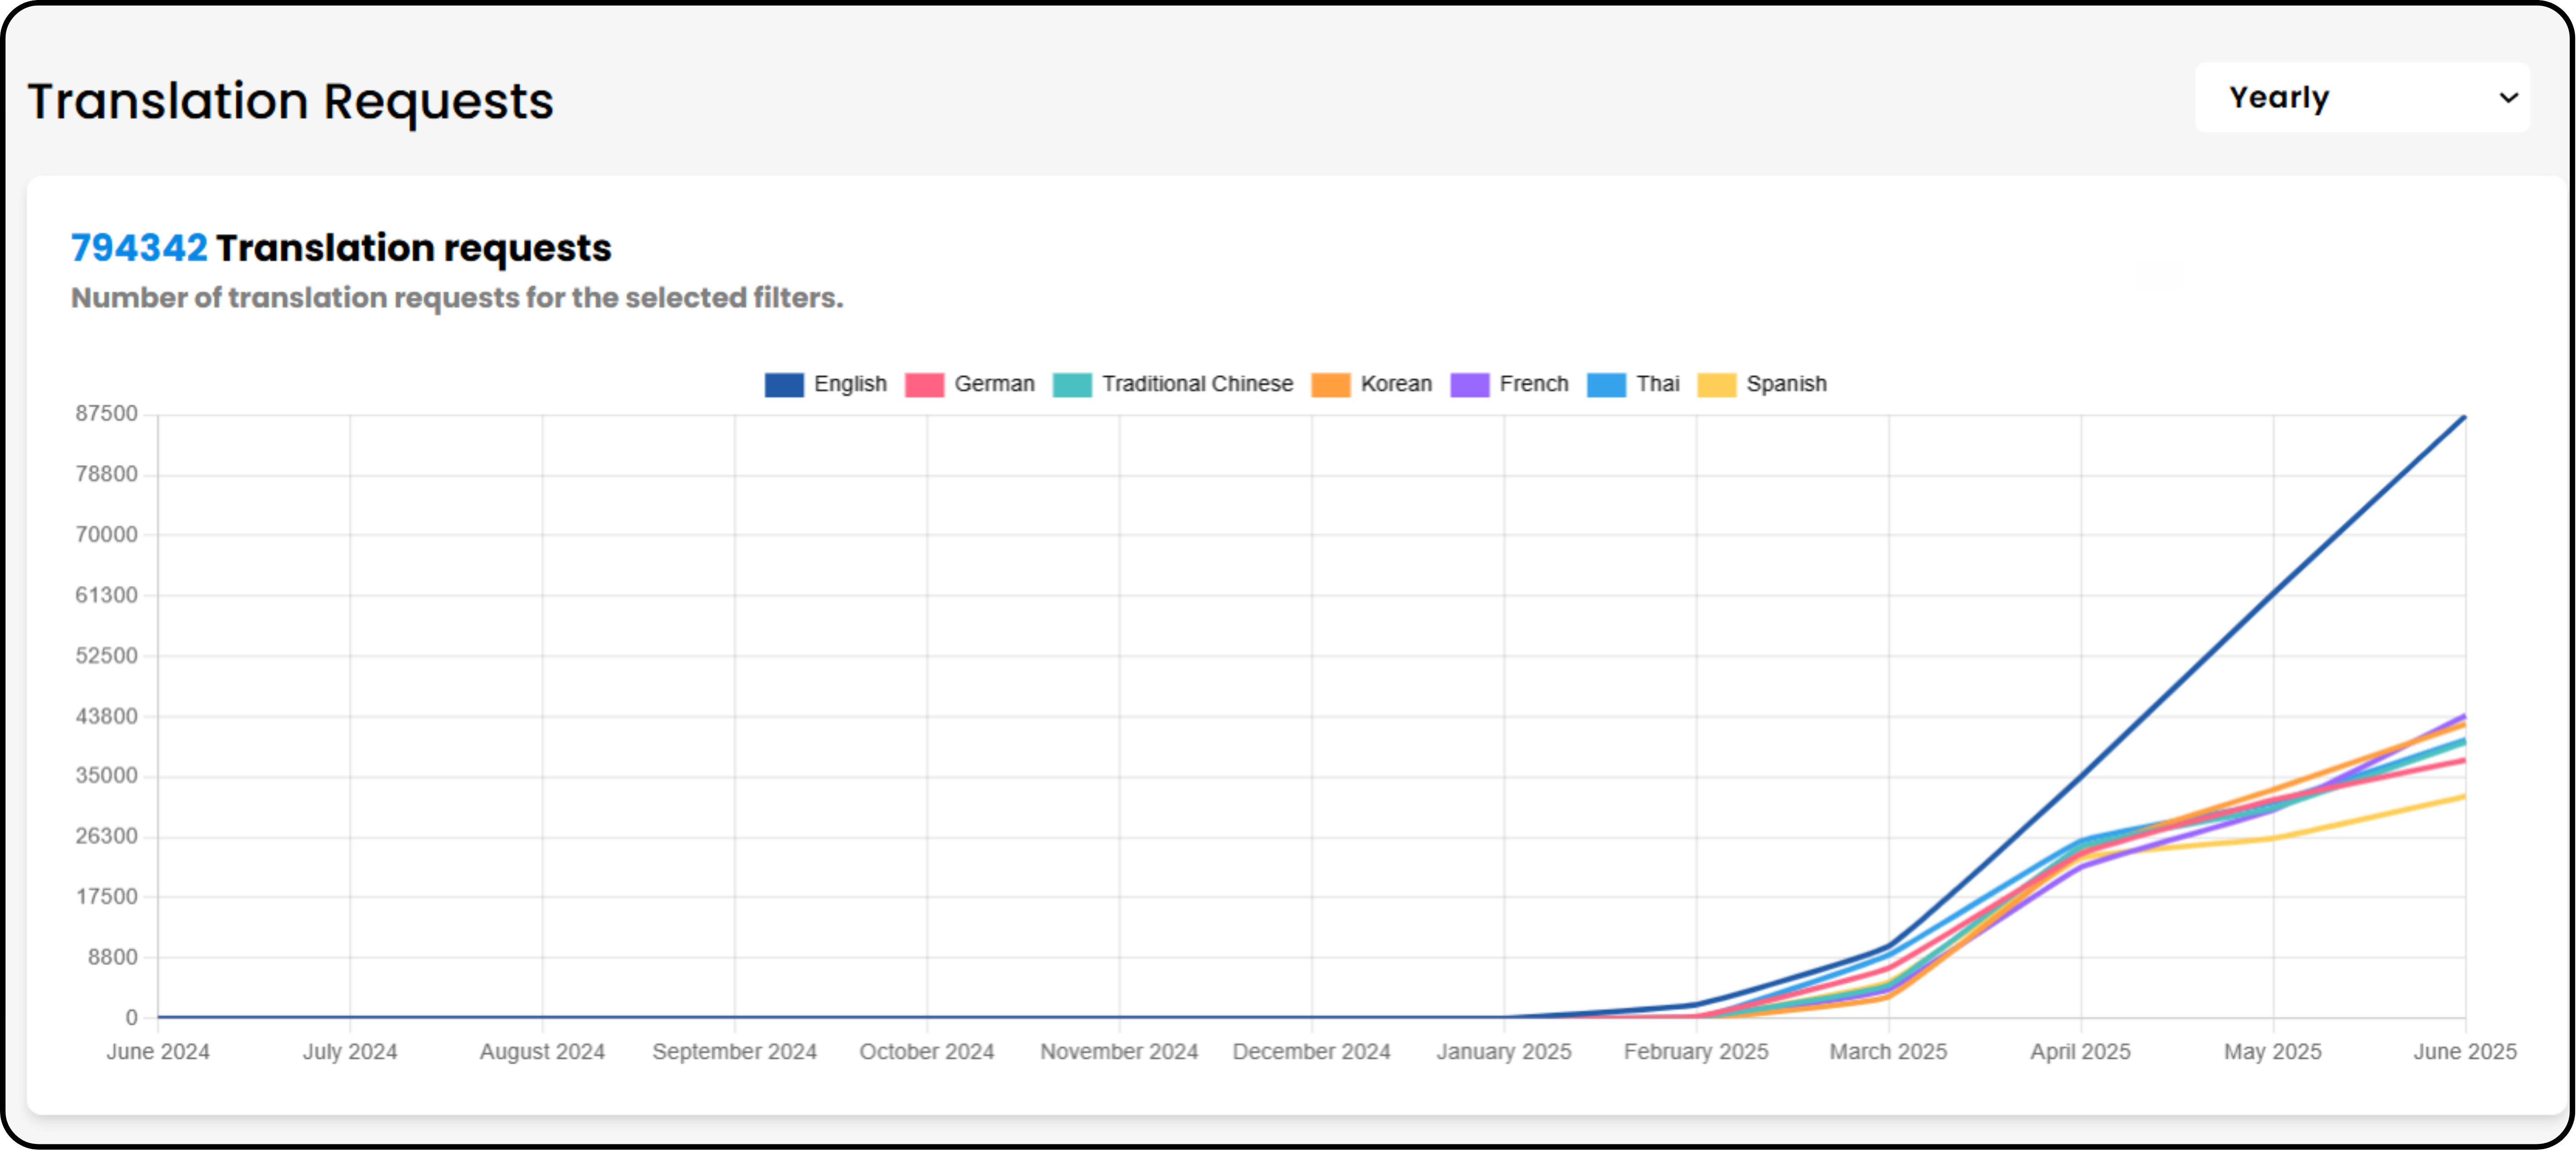Click the December 2024 x-axis label
2576x1151 pixels.
click(x=1311, y=1051)
